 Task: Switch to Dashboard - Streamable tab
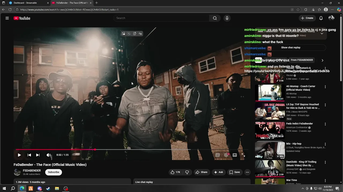tap(29, 3)
